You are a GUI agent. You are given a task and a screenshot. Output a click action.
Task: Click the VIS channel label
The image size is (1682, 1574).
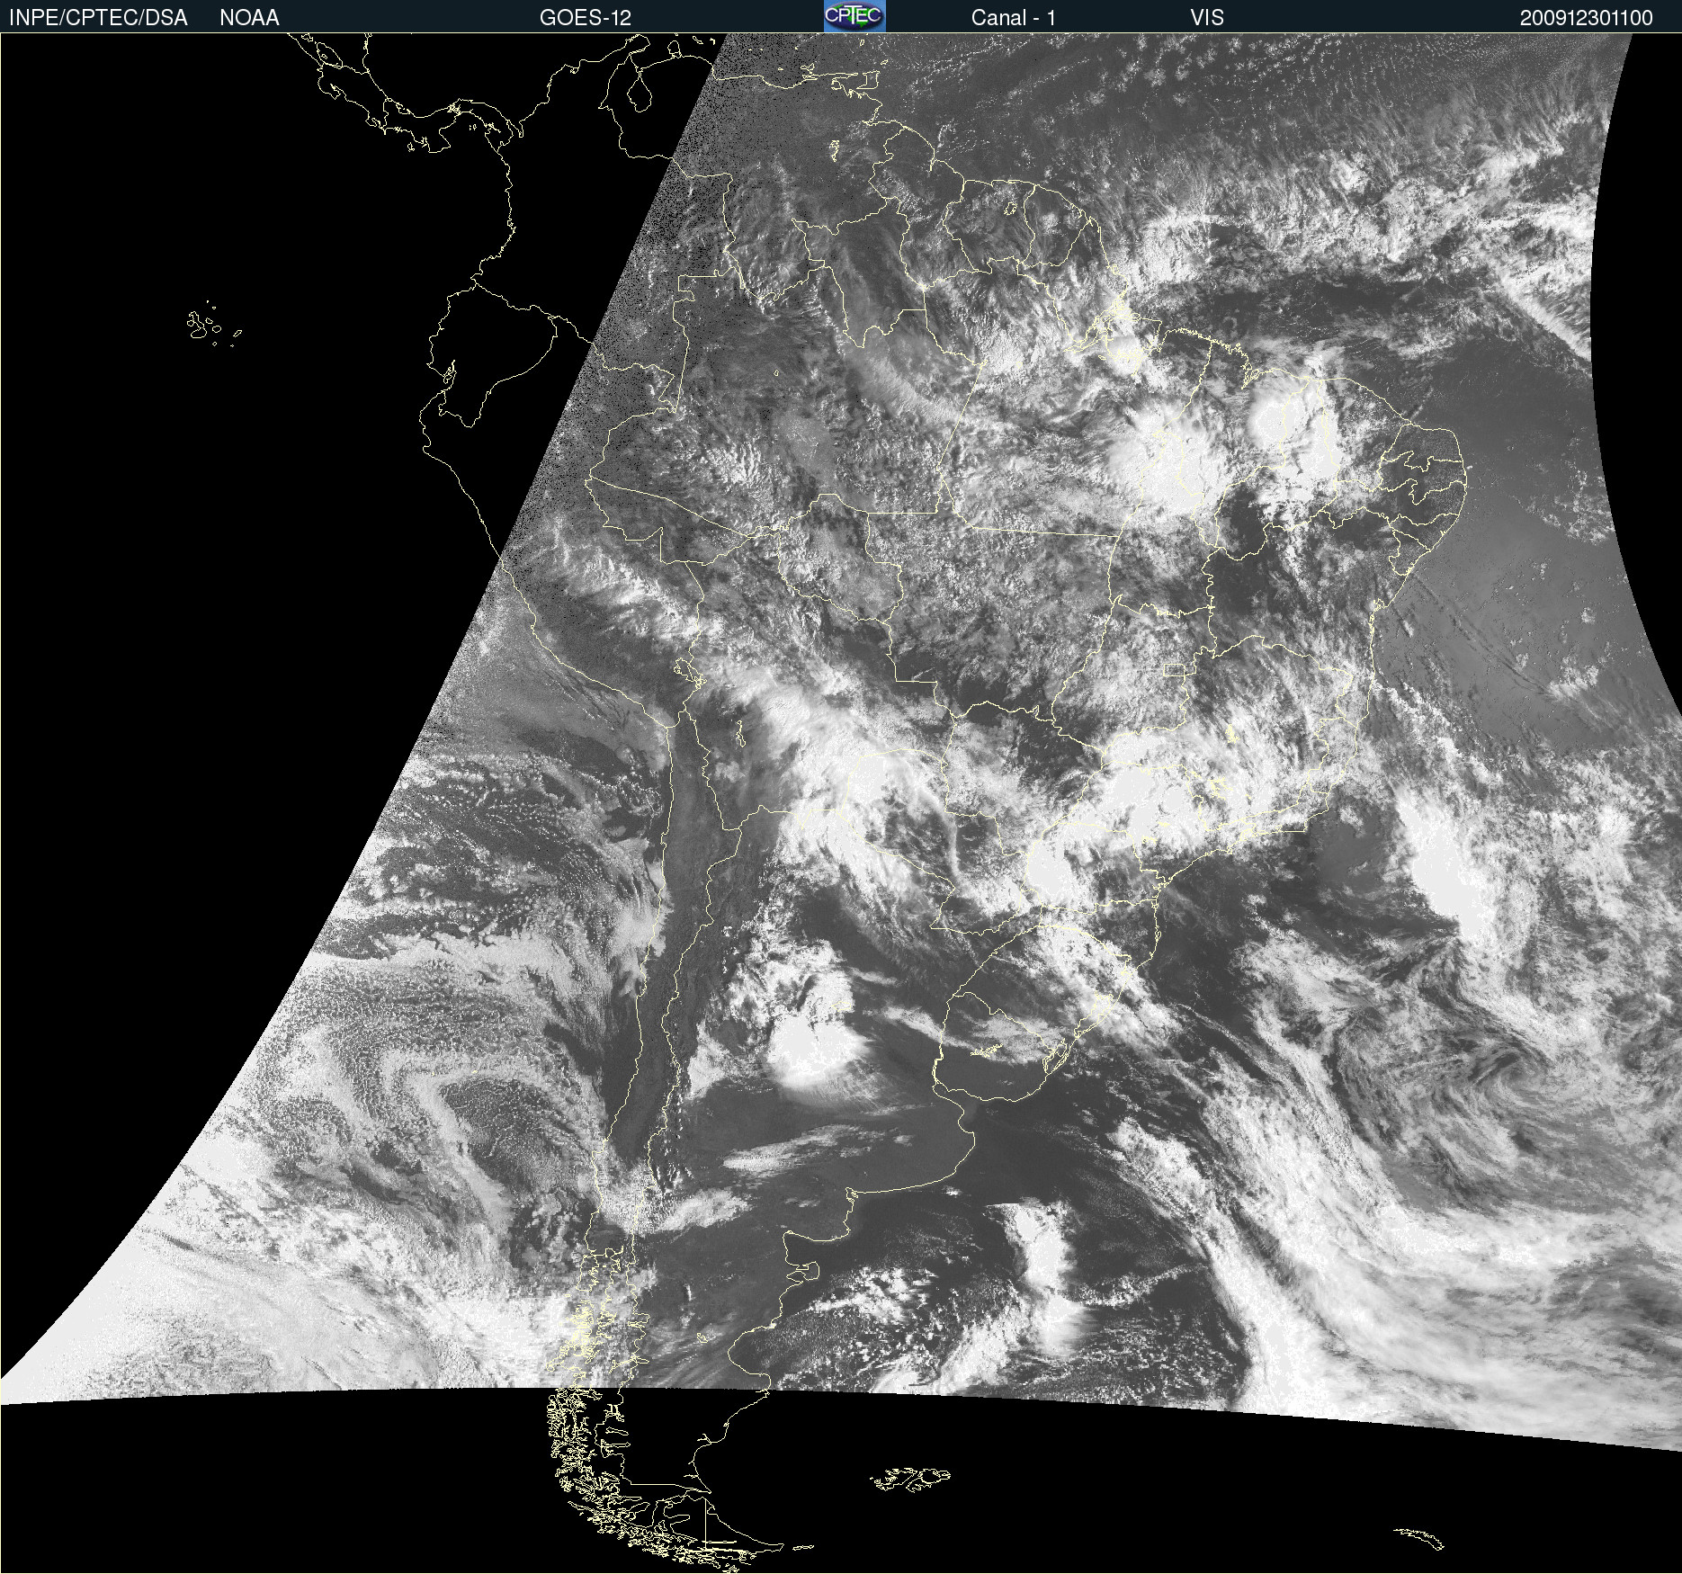[1207, 18]
